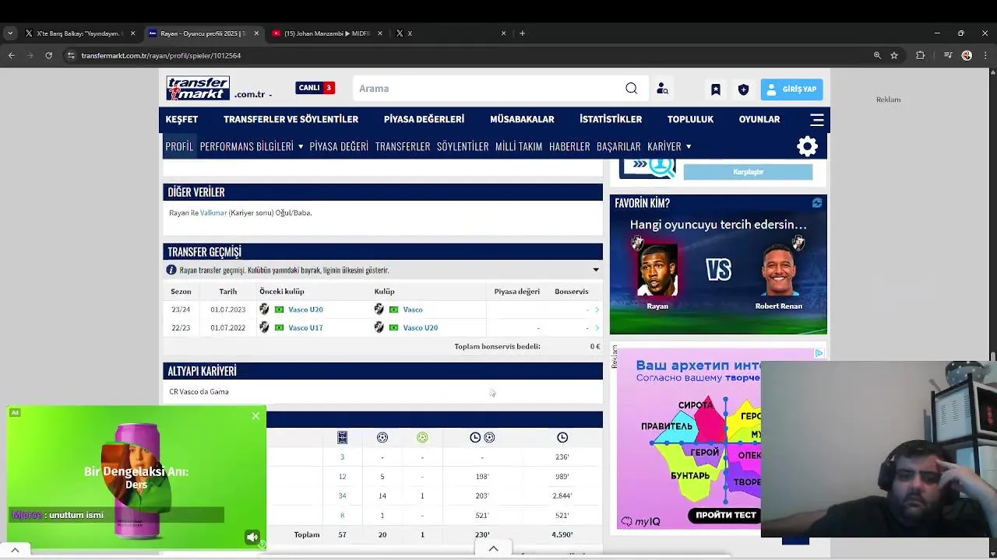The height and width of the screenshot is (560, 997).
Task: Open the PİYASA DEĞERLERİ menu
Action: [x=424, y=119]
